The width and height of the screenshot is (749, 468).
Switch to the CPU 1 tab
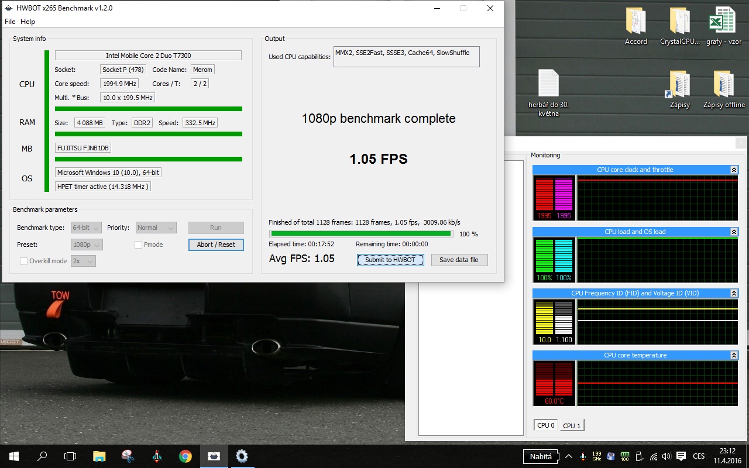pyautogui.click(x=572, y=426)
